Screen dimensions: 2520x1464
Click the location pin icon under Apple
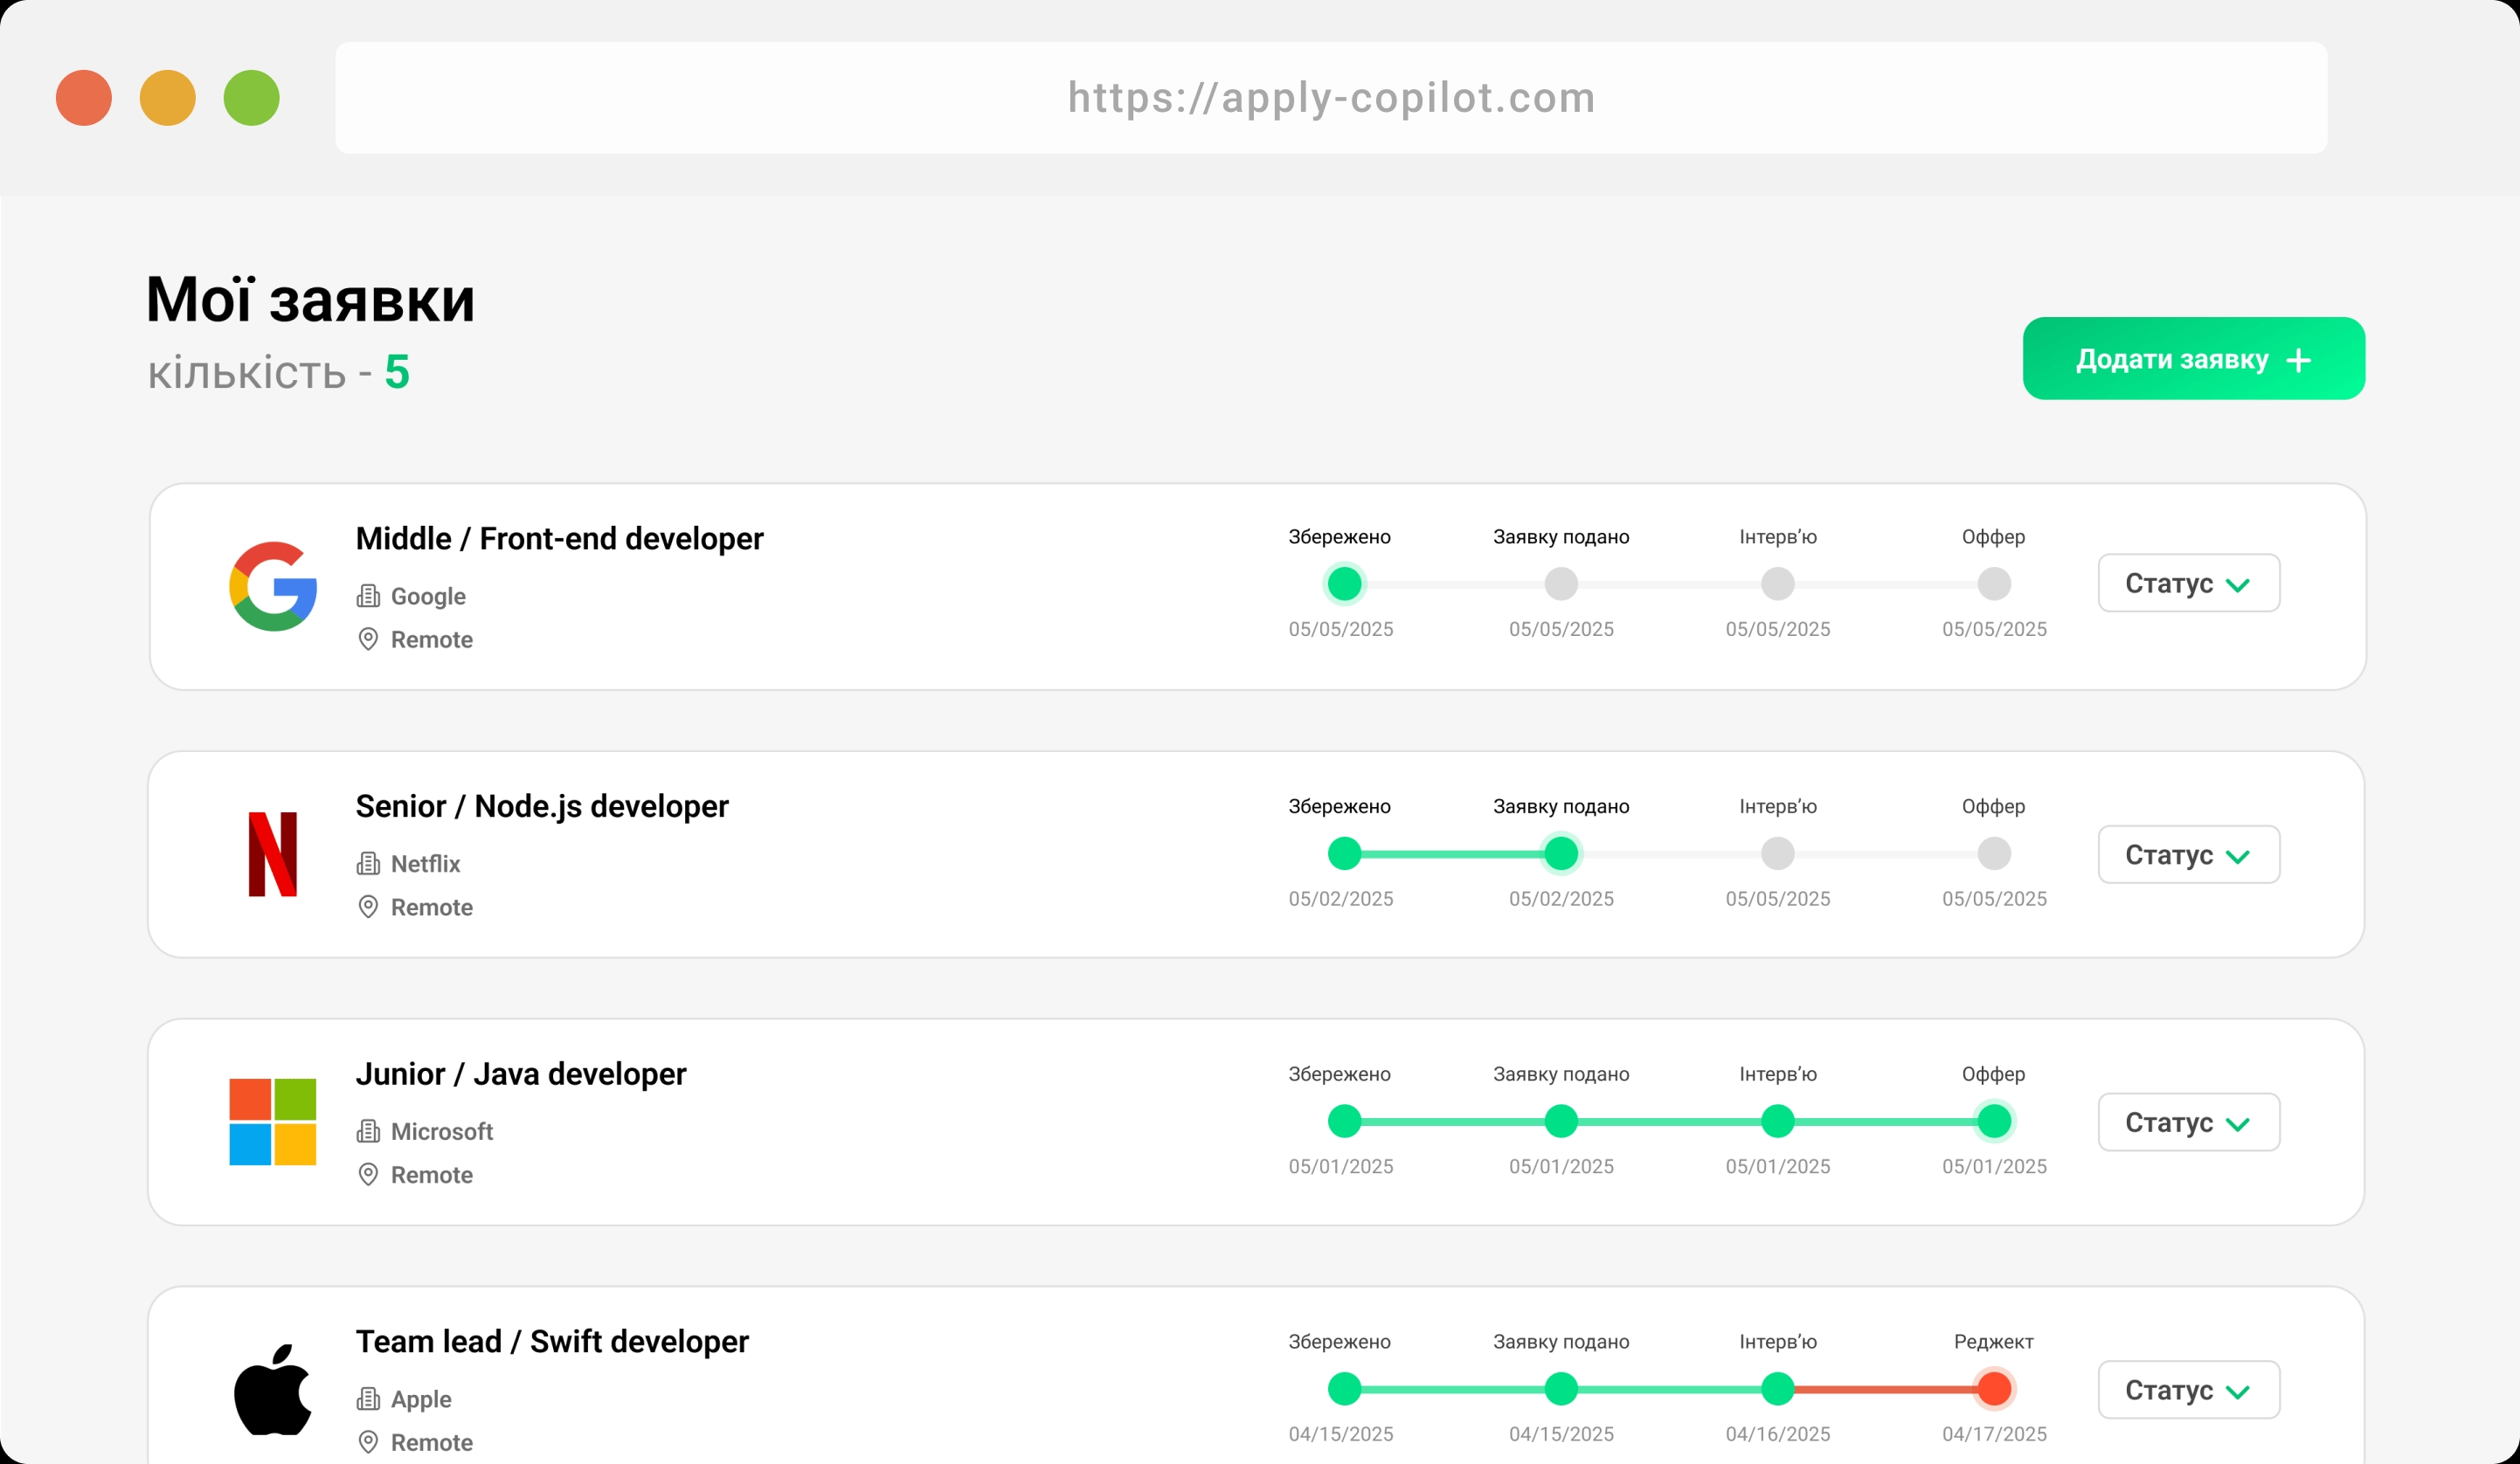[x=368, y=1442]
